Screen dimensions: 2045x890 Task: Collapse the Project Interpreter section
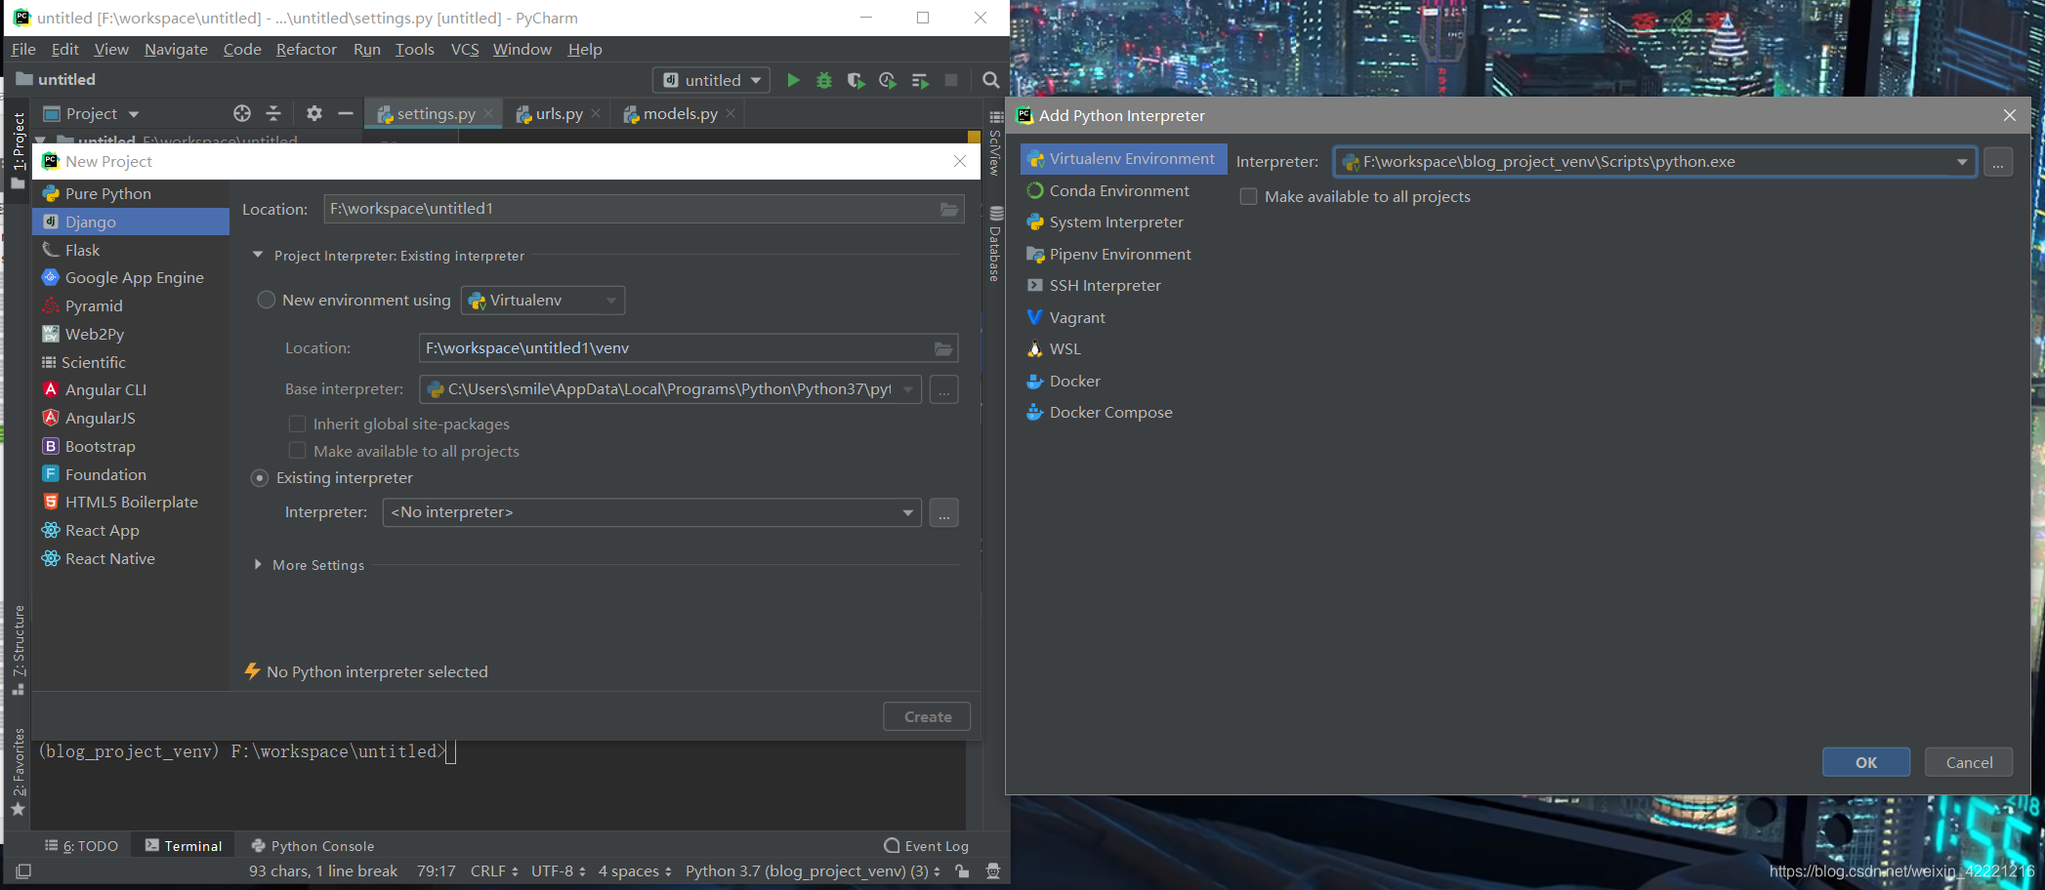click(x=258, y=256)
